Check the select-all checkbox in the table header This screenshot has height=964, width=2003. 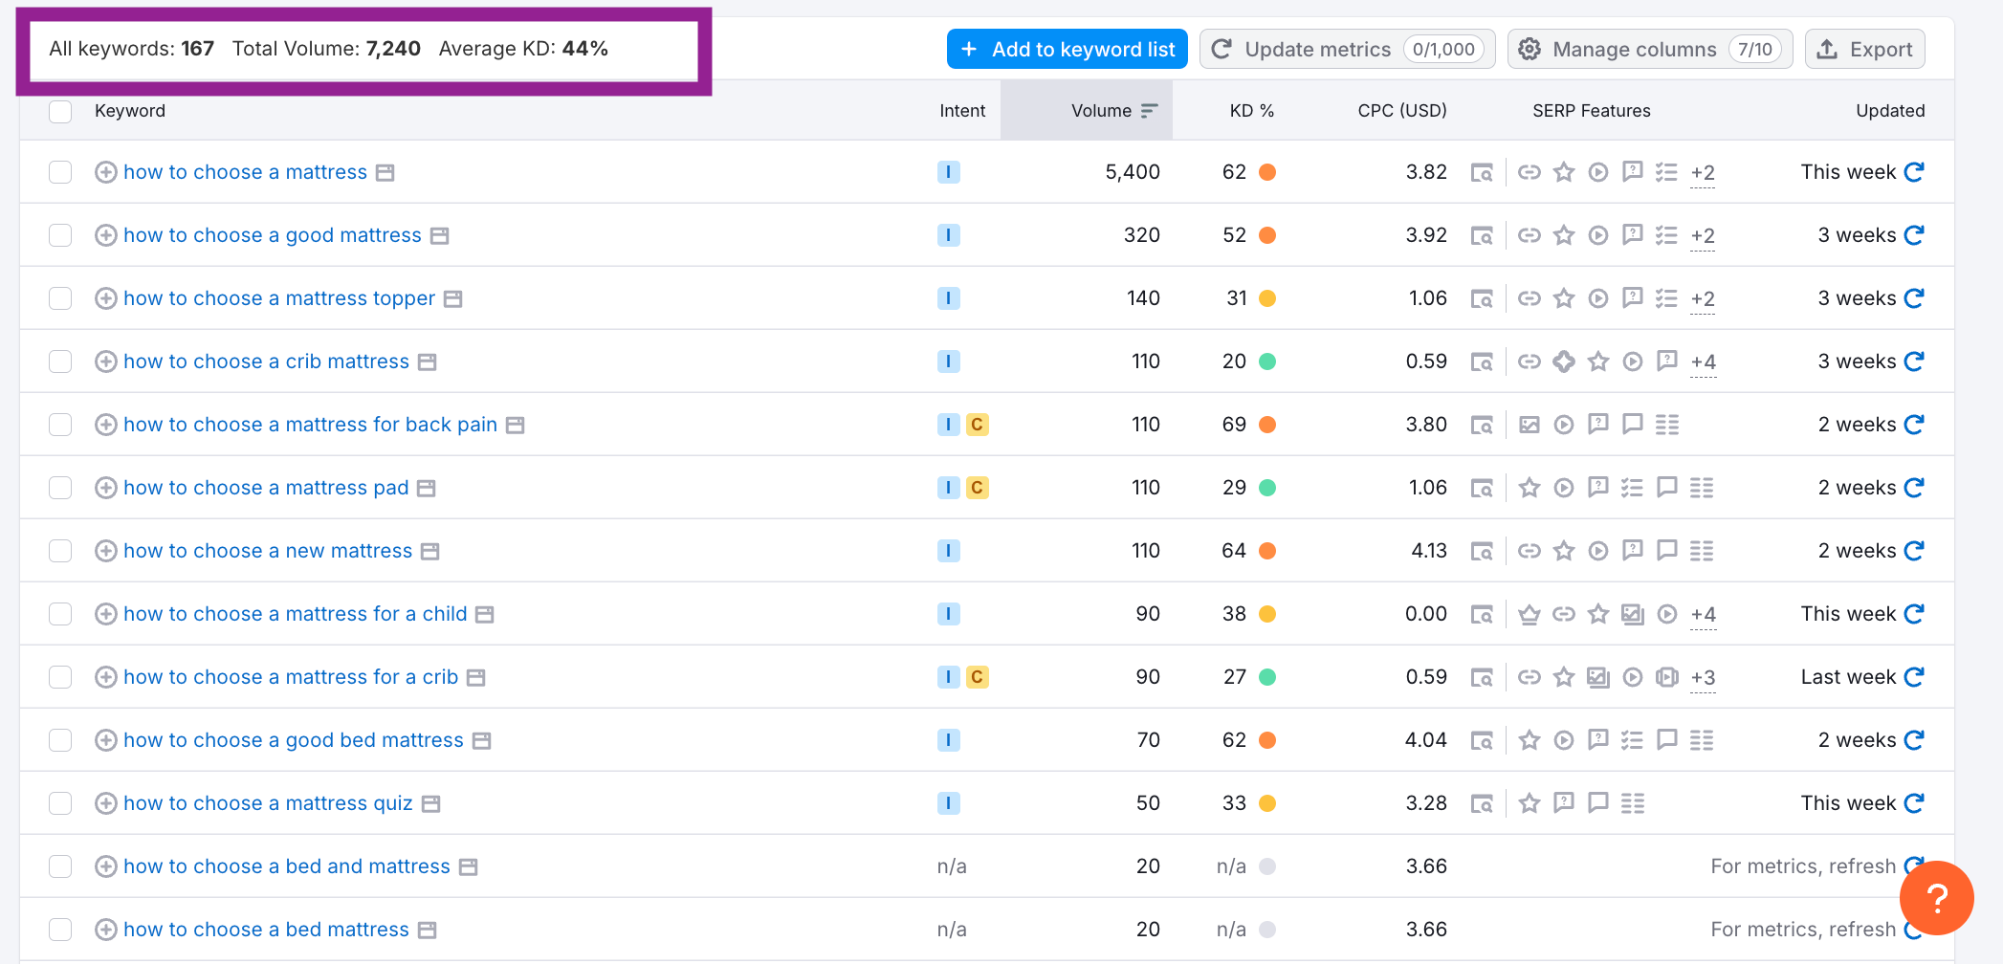(59, 111)
